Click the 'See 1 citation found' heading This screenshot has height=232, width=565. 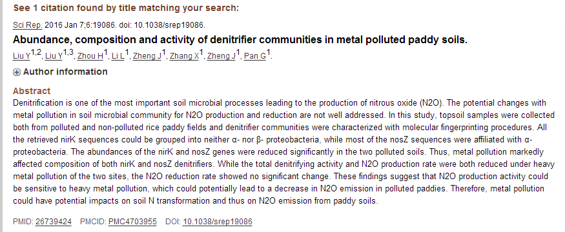[x=126, y=8]
